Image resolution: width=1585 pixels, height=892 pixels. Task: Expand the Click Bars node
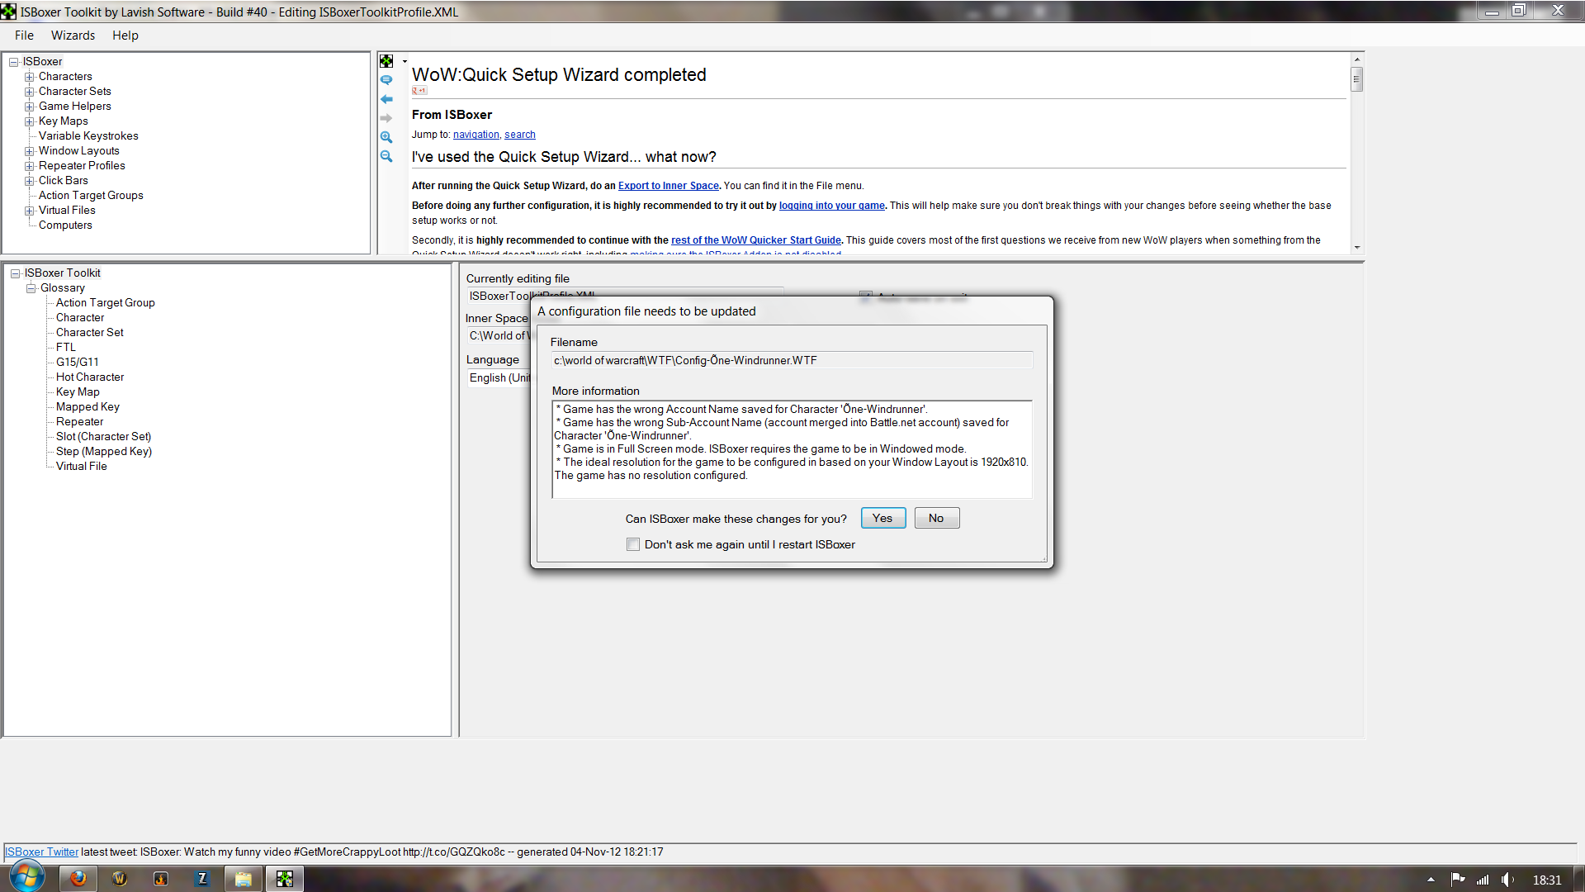click(30, 181)
